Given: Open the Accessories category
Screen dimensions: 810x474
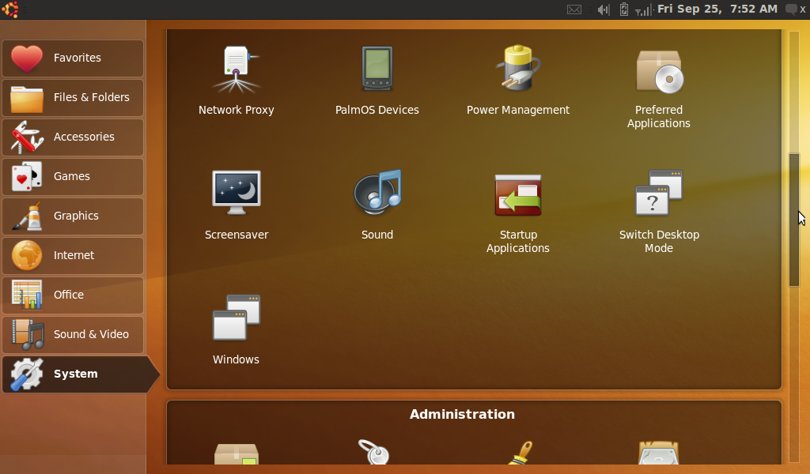Looking at the screenshot, I should pos(73,137).
